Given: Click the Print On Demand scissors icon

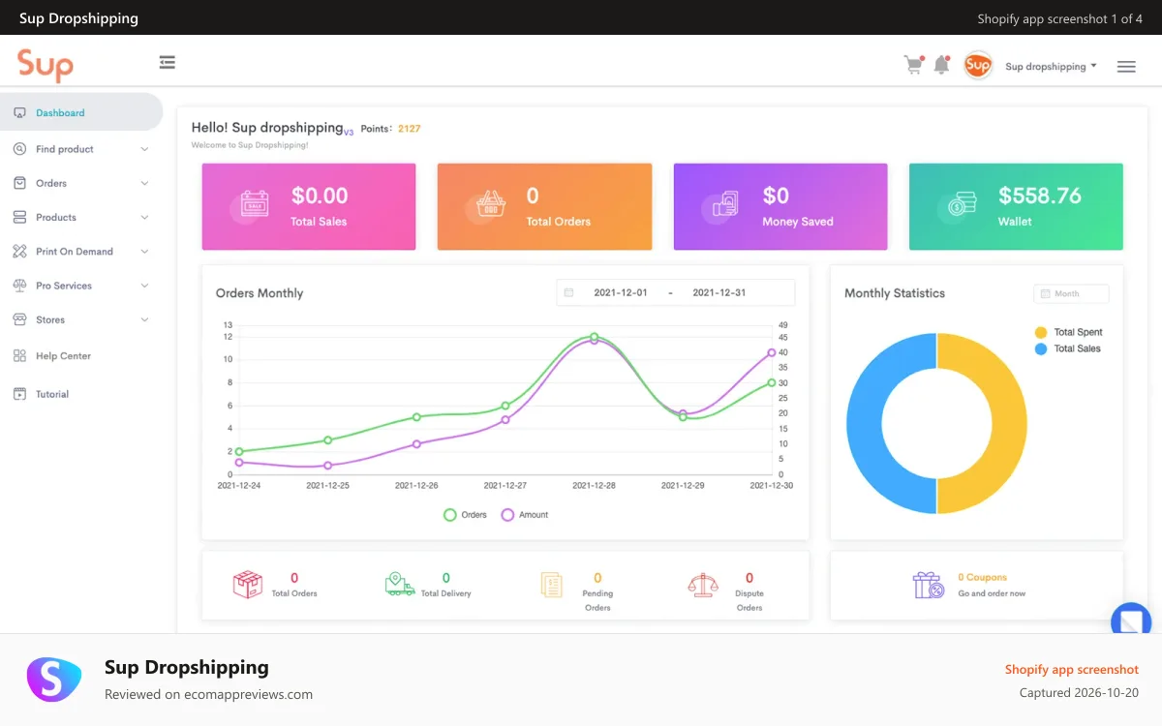Looking at the screenshot, I should [19, 252].
